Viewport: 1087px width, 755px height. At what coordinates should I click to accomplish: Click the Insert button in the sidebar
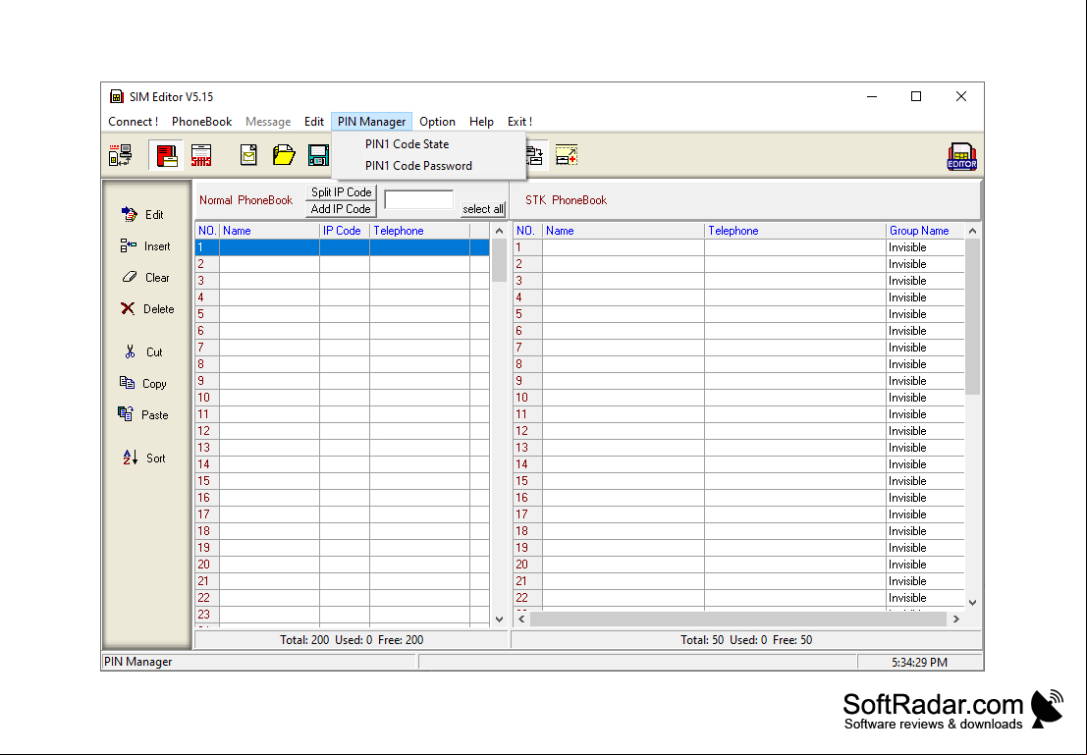click(x=145, y=246)
